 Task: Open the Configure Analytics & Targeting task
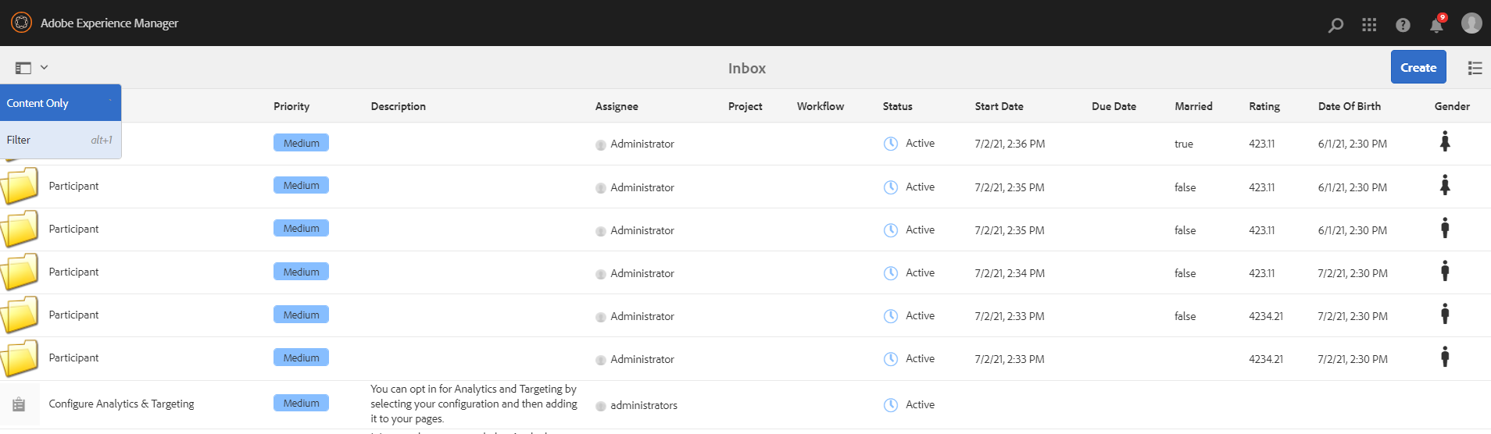(121, 404)
